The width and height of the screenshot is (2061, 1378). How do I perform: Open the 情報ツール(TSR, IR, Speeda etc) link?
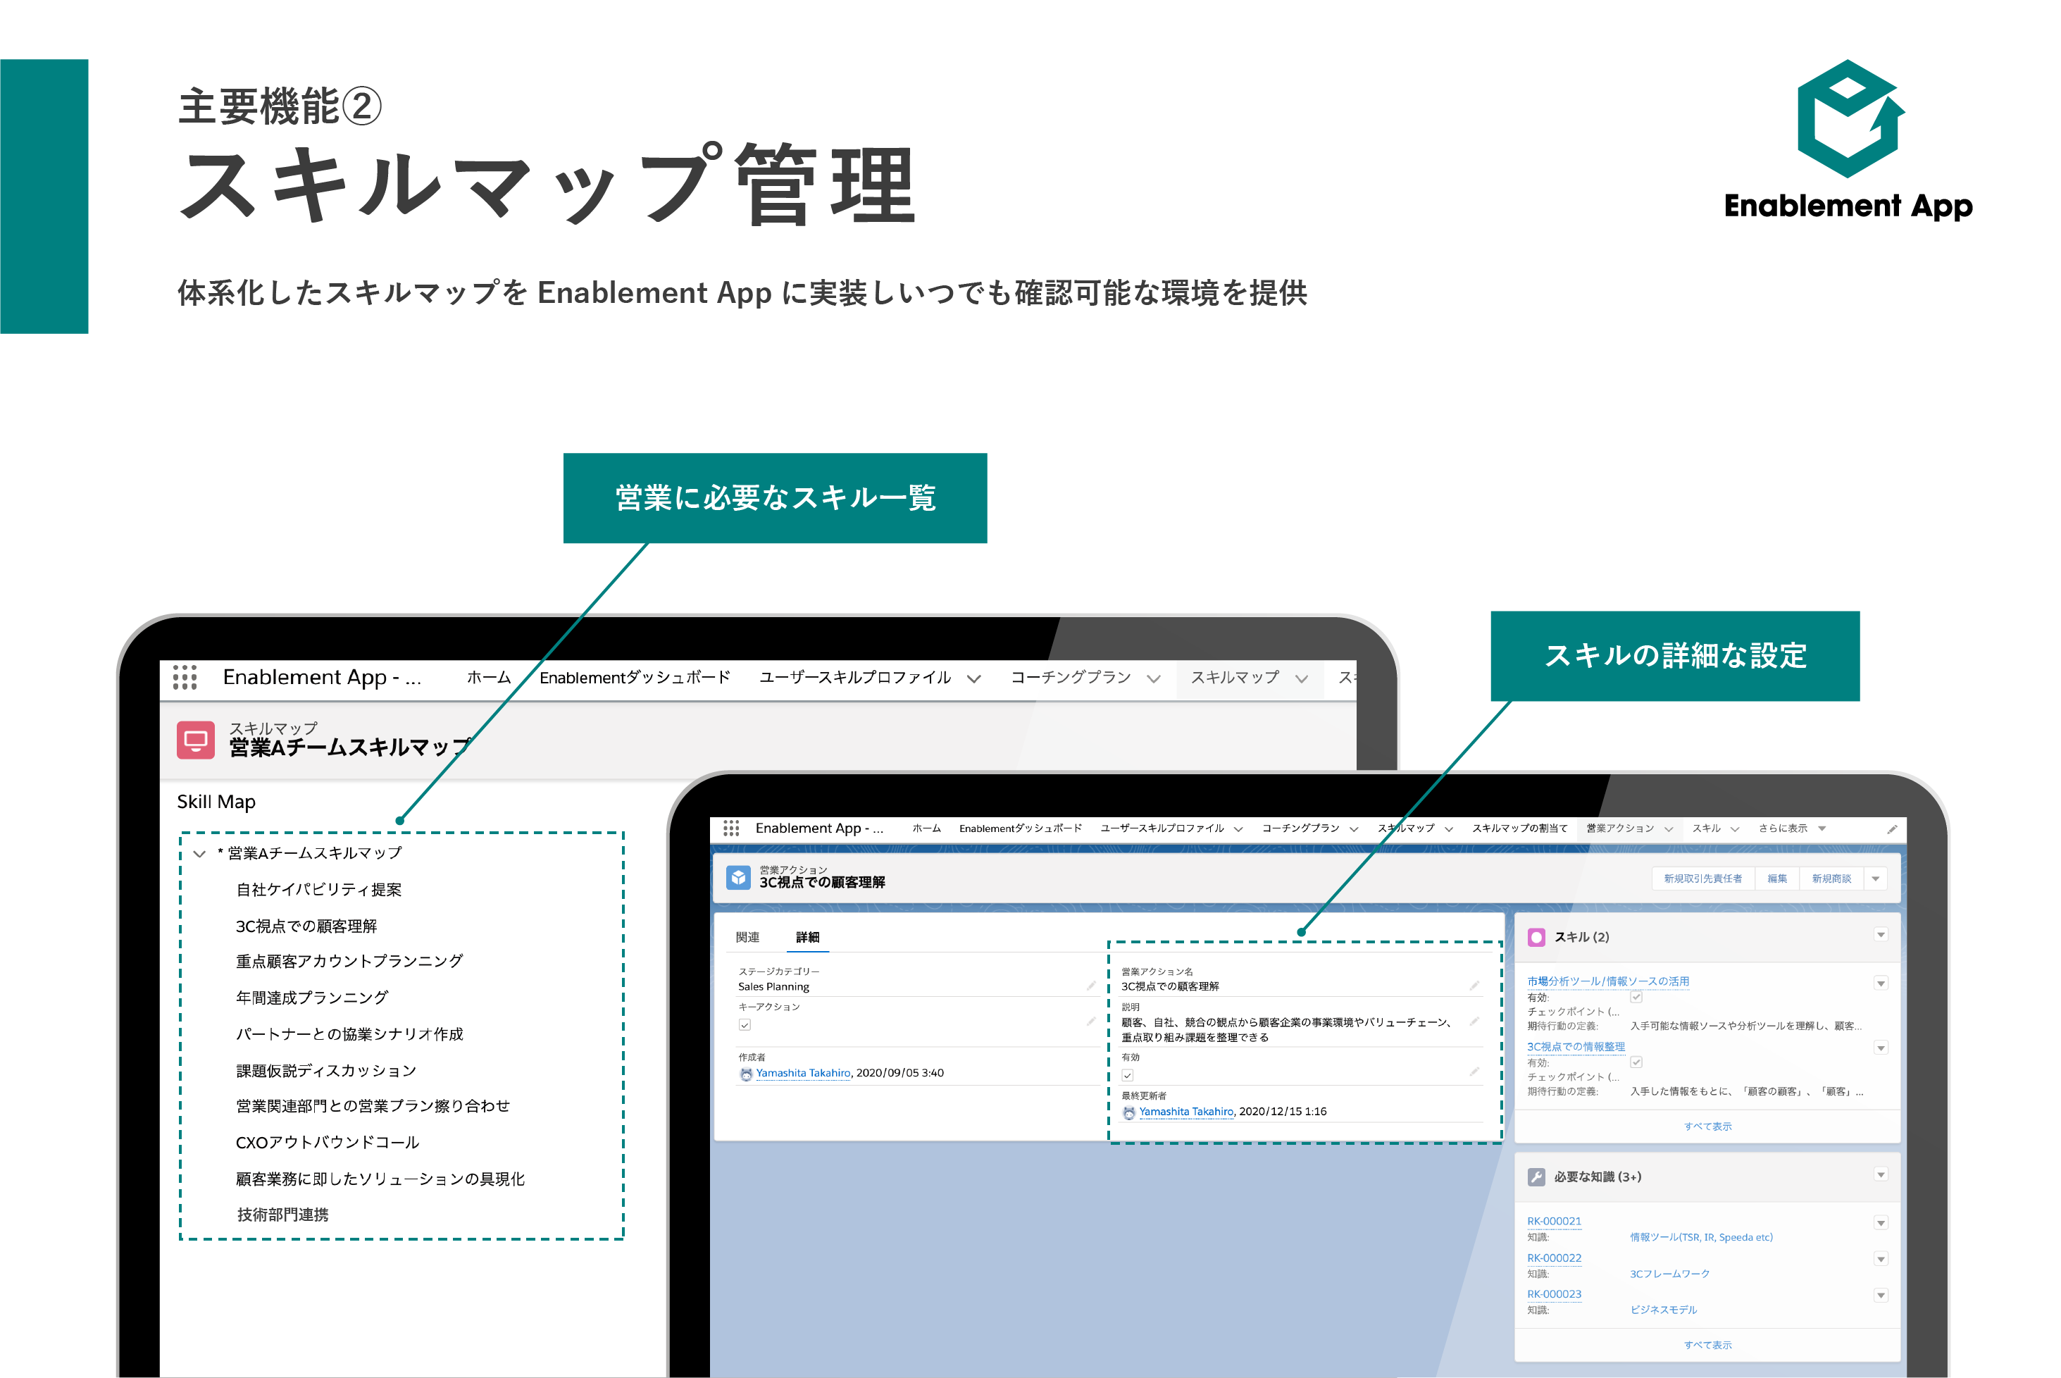1701,1237
